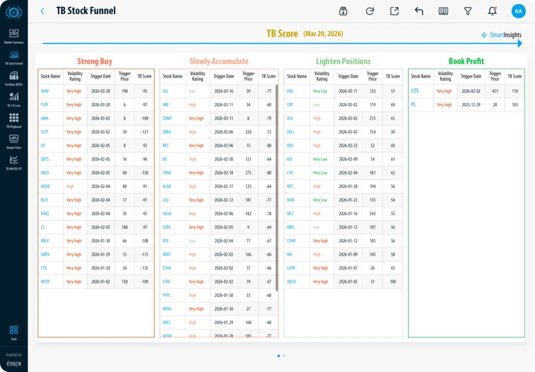Open the filter options
This screenshot has height=372, width=535.
(468, 11)
